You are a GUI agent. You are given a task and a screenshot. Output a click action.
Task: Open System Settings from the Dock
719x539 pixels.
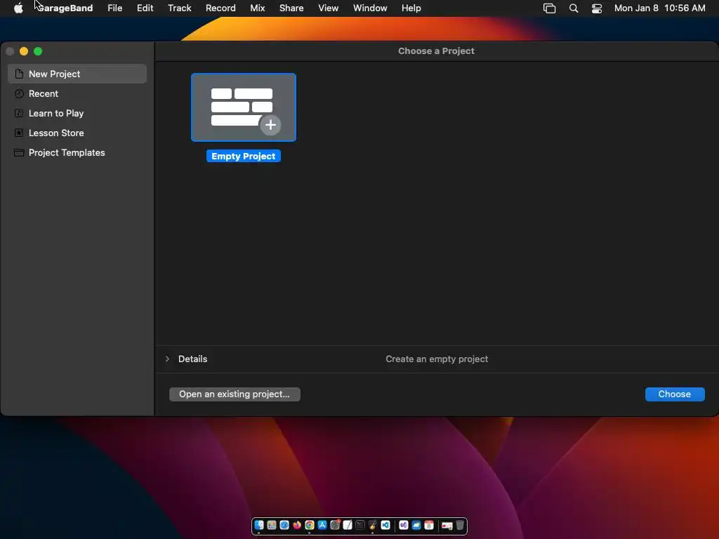(335, 525)
